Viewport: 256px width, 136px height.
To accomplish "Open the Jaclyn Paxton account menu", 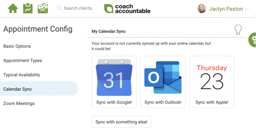I will tap(226, 9).
